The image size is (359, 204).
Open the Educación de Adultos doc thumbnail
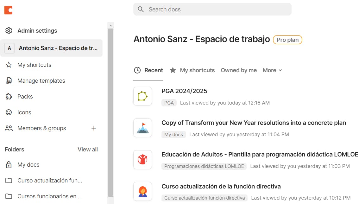point(143,160)
